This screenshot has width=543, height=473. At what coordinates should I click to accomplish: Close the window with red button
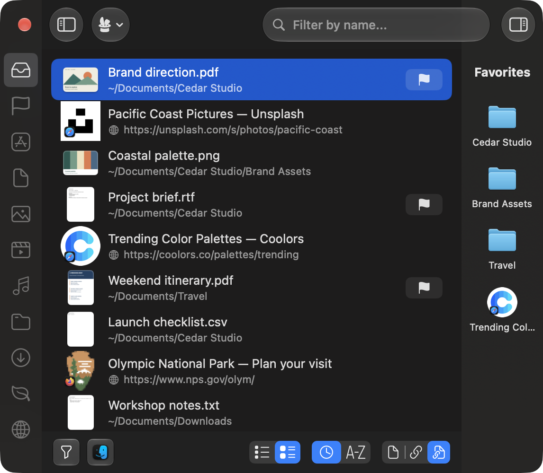pyautogui.click(x=25, y=25)
